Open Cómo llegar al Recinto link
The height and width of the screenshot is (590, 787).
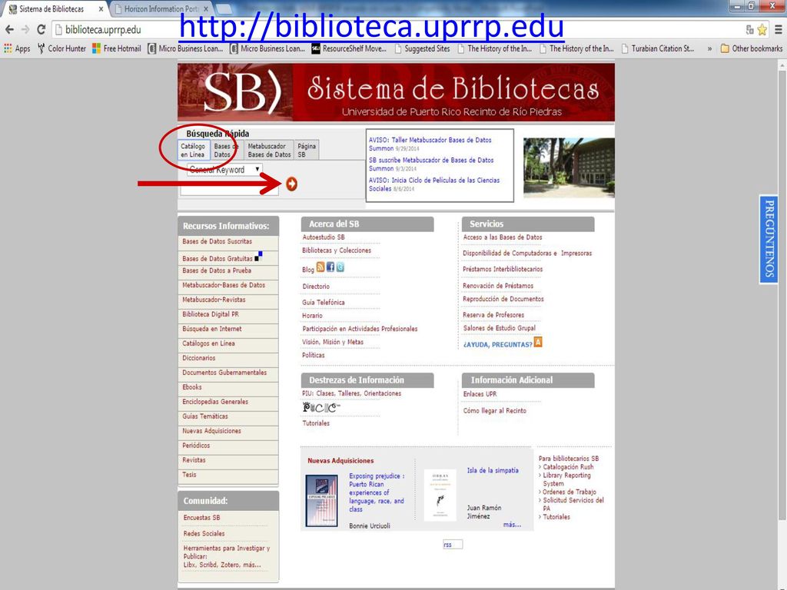[495, 410]
